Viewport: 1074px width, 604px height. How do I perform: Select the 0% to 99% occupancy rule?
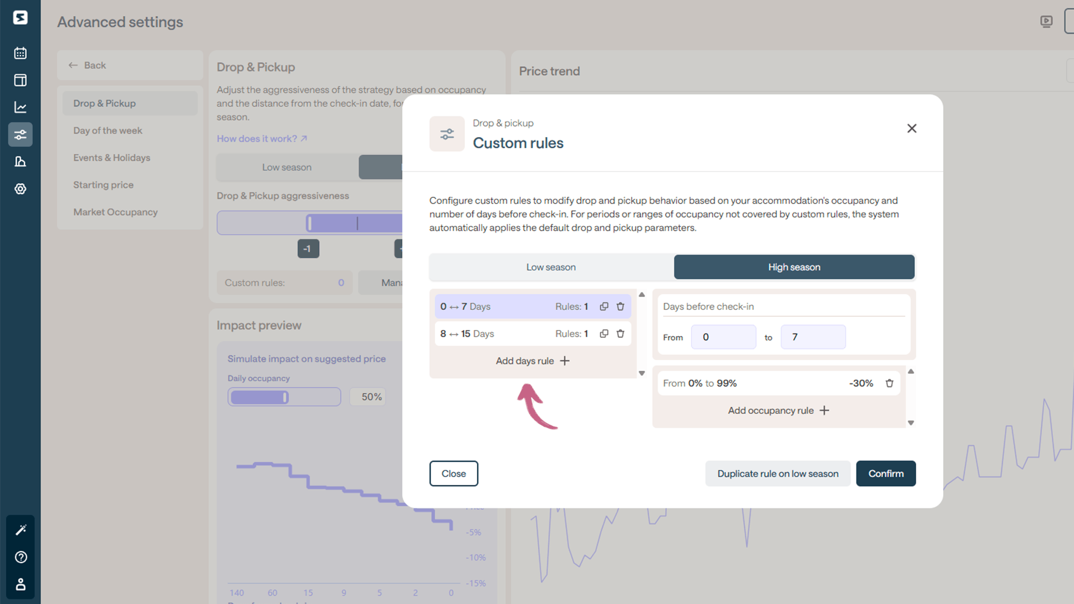[779, 383]
